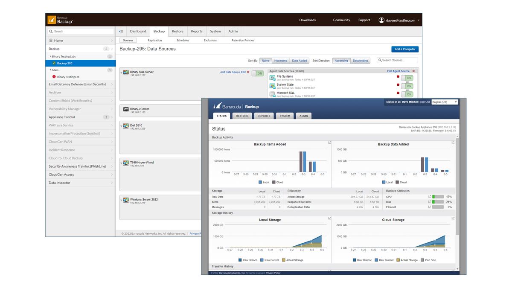The height and width of the screenshot is (288, 512).
Task: Switch the File Systems ON toggle
Action: (x=408, y=78)
